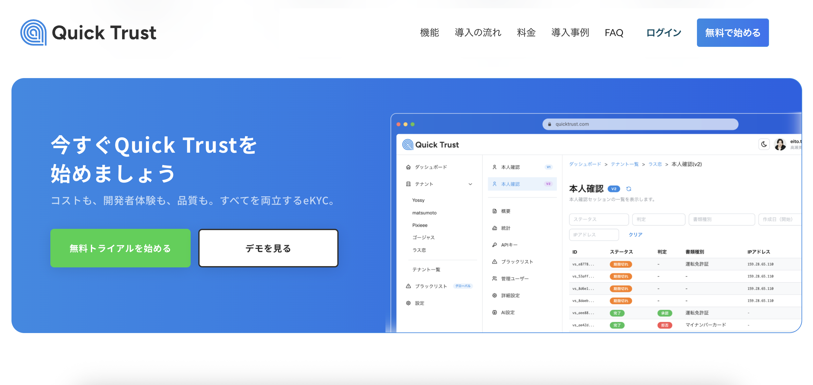Click the AI設定 brain icon

click(494, 312)
